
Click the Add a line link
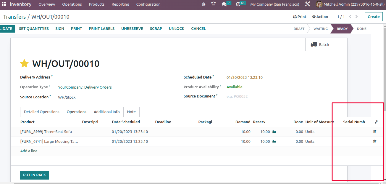pyautogui.click(x=29, y=151)
